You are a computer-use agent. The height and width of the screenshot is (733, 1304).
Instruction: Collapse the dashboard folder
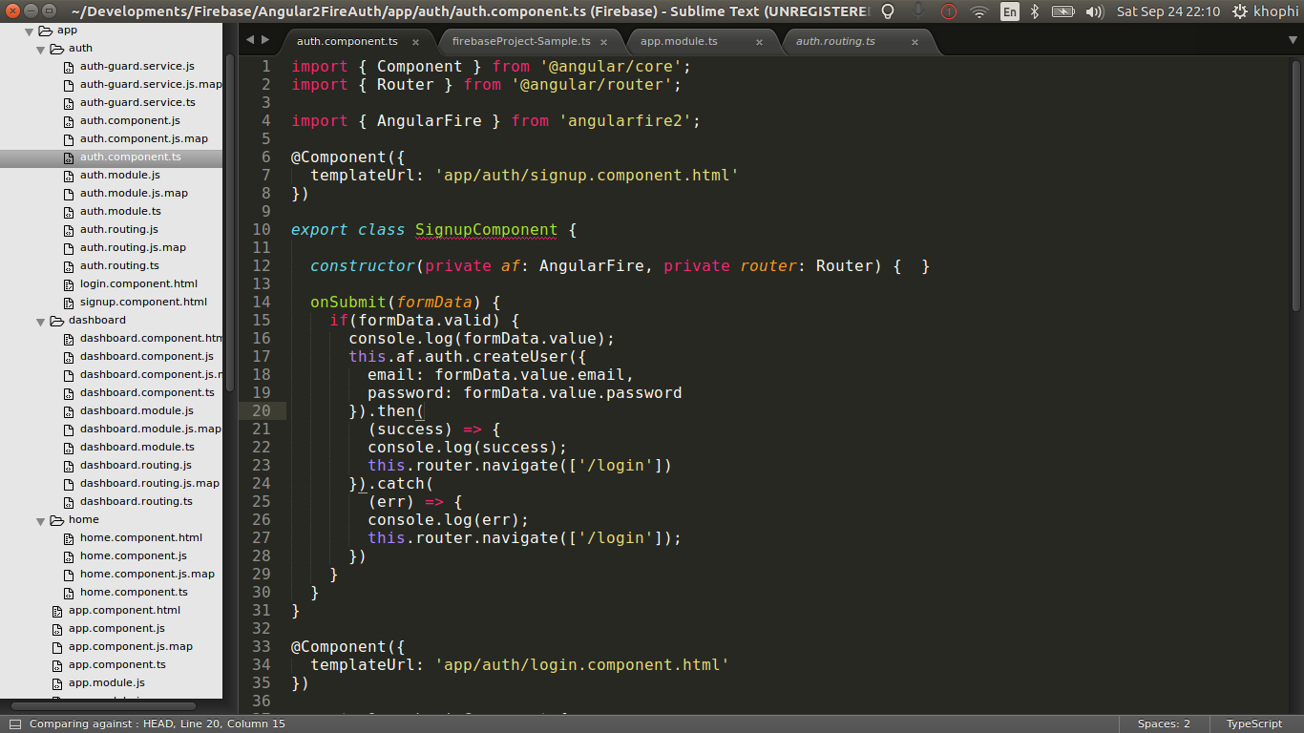click(x=40, y=320)
